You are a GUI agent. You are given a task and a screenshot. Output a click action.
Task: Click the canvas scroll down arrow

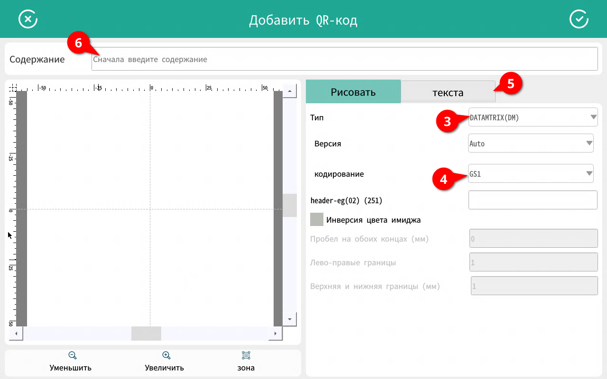tap(289, 319)
